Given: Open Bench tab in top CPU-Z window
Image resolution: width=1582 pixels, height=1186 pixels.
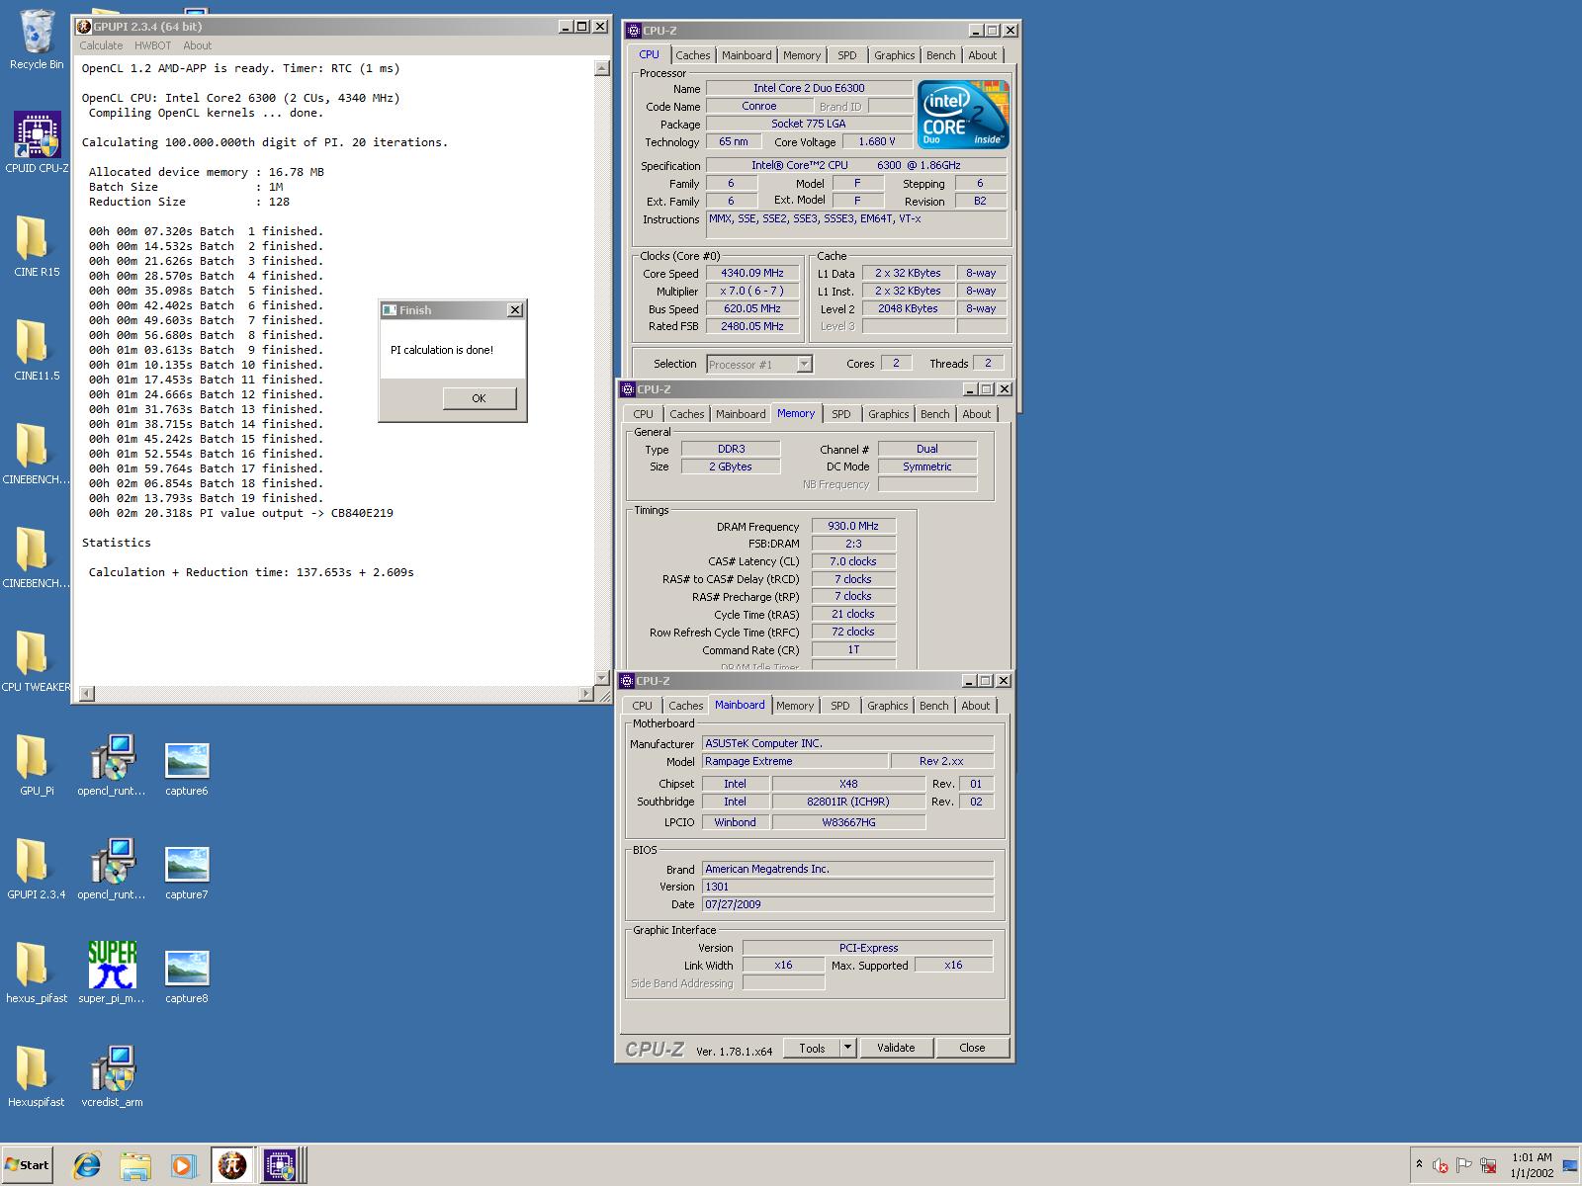Looking at the screenshot, I should pyautogui.click(x=941, y=55).
